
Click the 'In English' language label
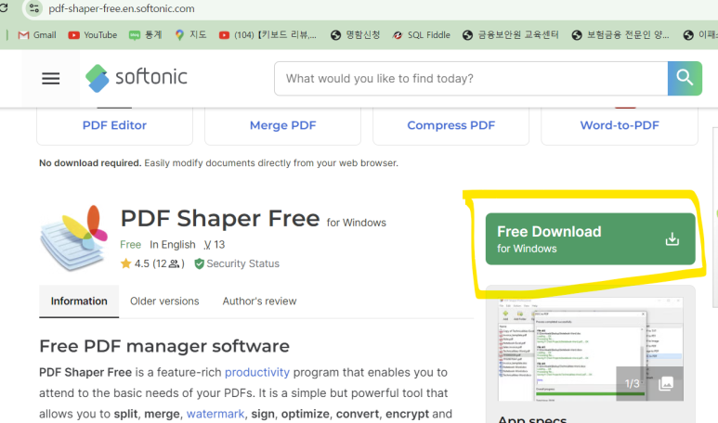pyautogui.click(x=172, y=245)
